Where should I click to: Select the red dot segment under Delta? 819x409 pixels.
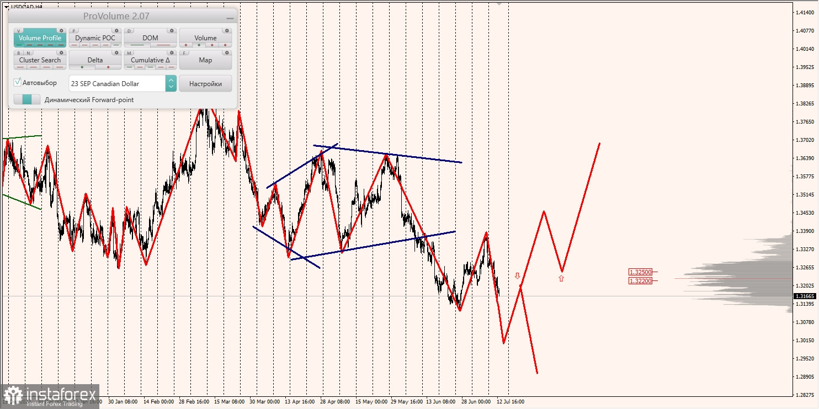coord(108,67)
